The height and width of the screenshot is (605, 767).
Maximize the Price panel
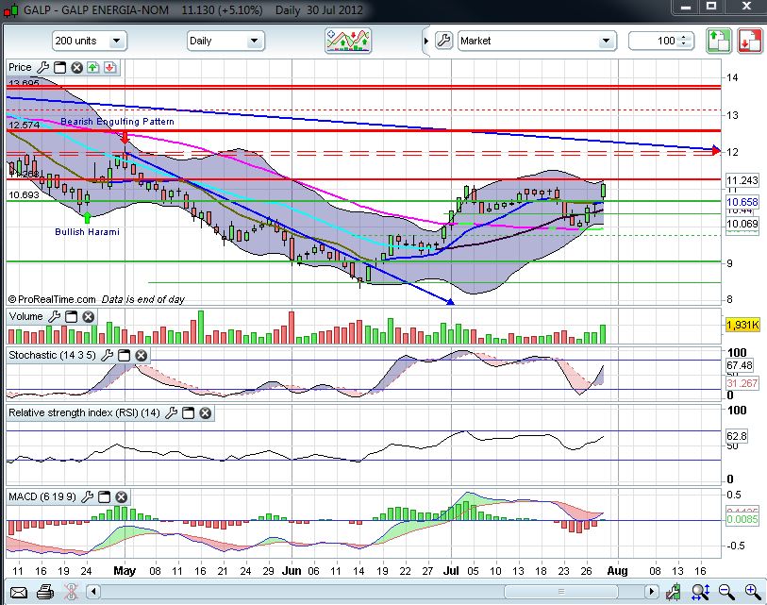[x=59, y=68]
